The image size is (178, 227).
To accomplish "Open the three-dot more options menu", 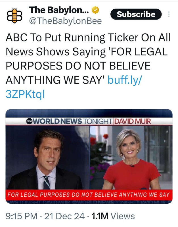I will [x=169, y=14].
